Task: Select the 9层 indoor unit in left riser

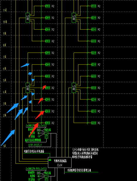Action: coord(48,29)
